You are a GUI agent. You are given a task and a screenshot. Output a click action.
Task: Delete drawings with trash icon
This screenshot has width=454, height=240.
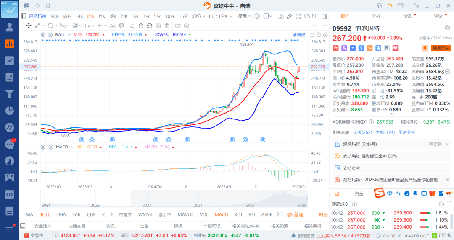(167, 26)
